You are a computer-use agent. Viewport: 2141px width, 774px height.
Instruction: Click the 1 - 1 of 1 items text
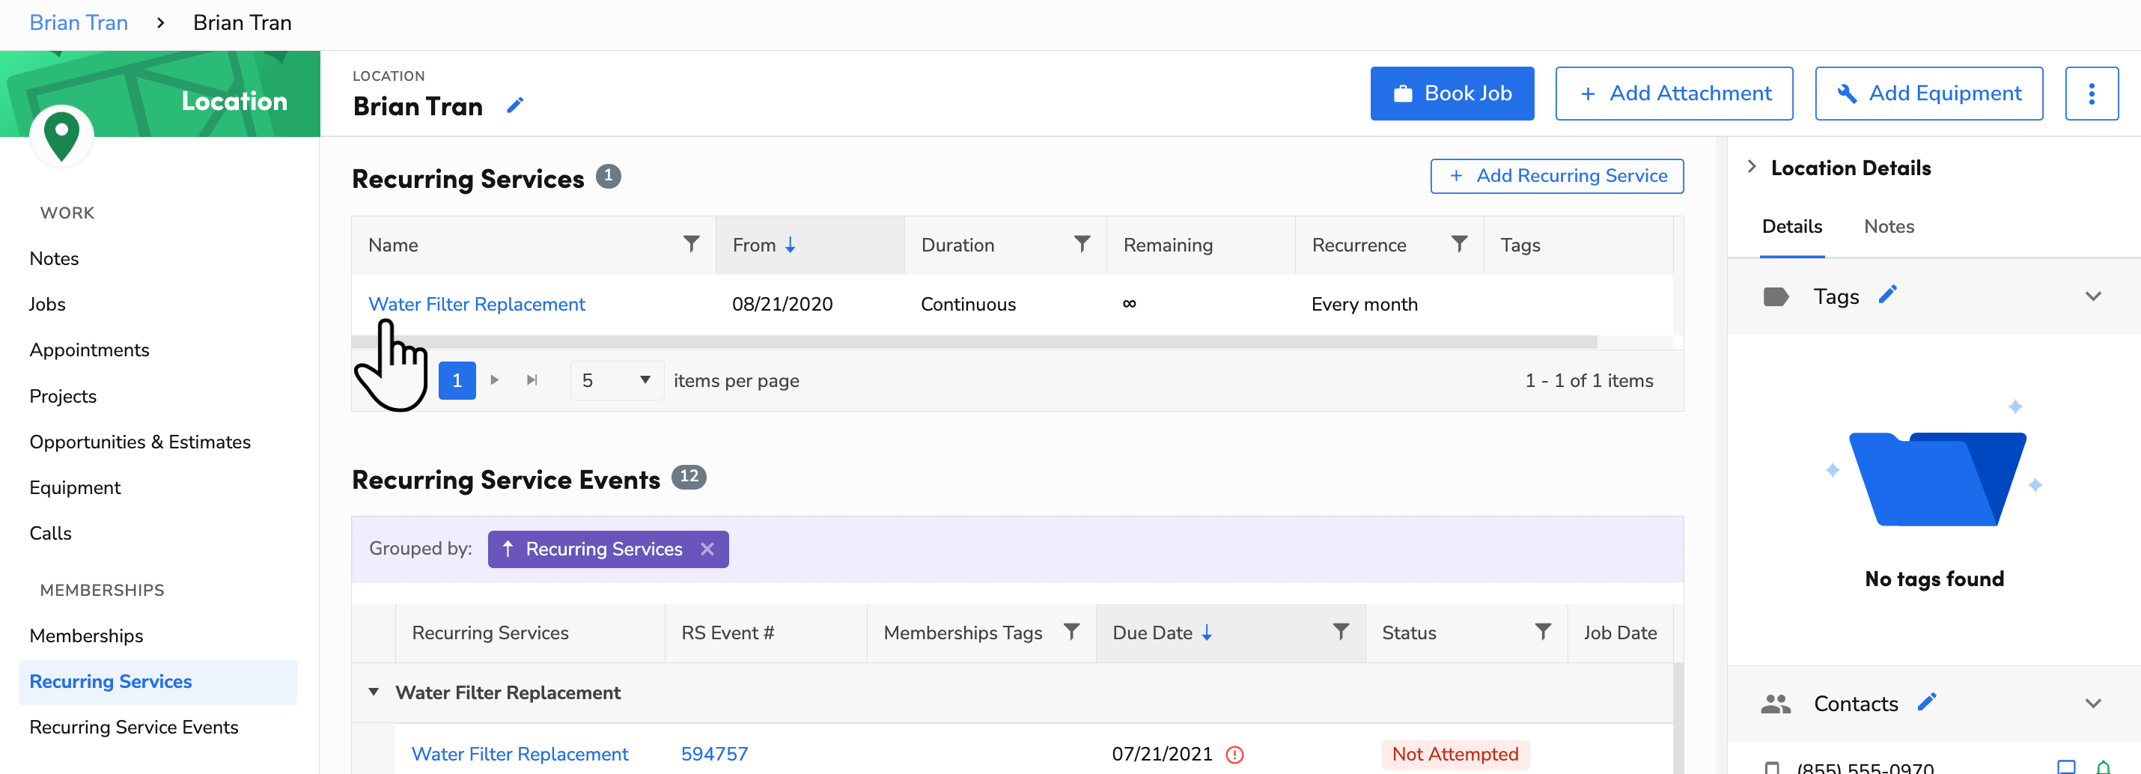click(x=1589, y=380)
